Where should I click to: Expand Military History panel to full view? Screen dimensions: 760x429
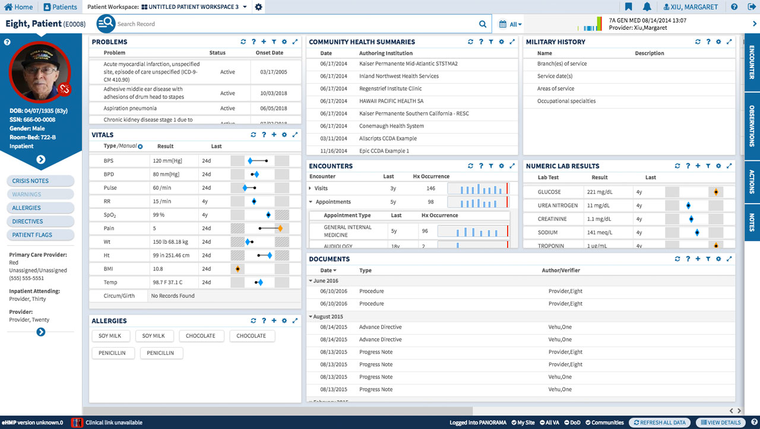click(729, 42)
